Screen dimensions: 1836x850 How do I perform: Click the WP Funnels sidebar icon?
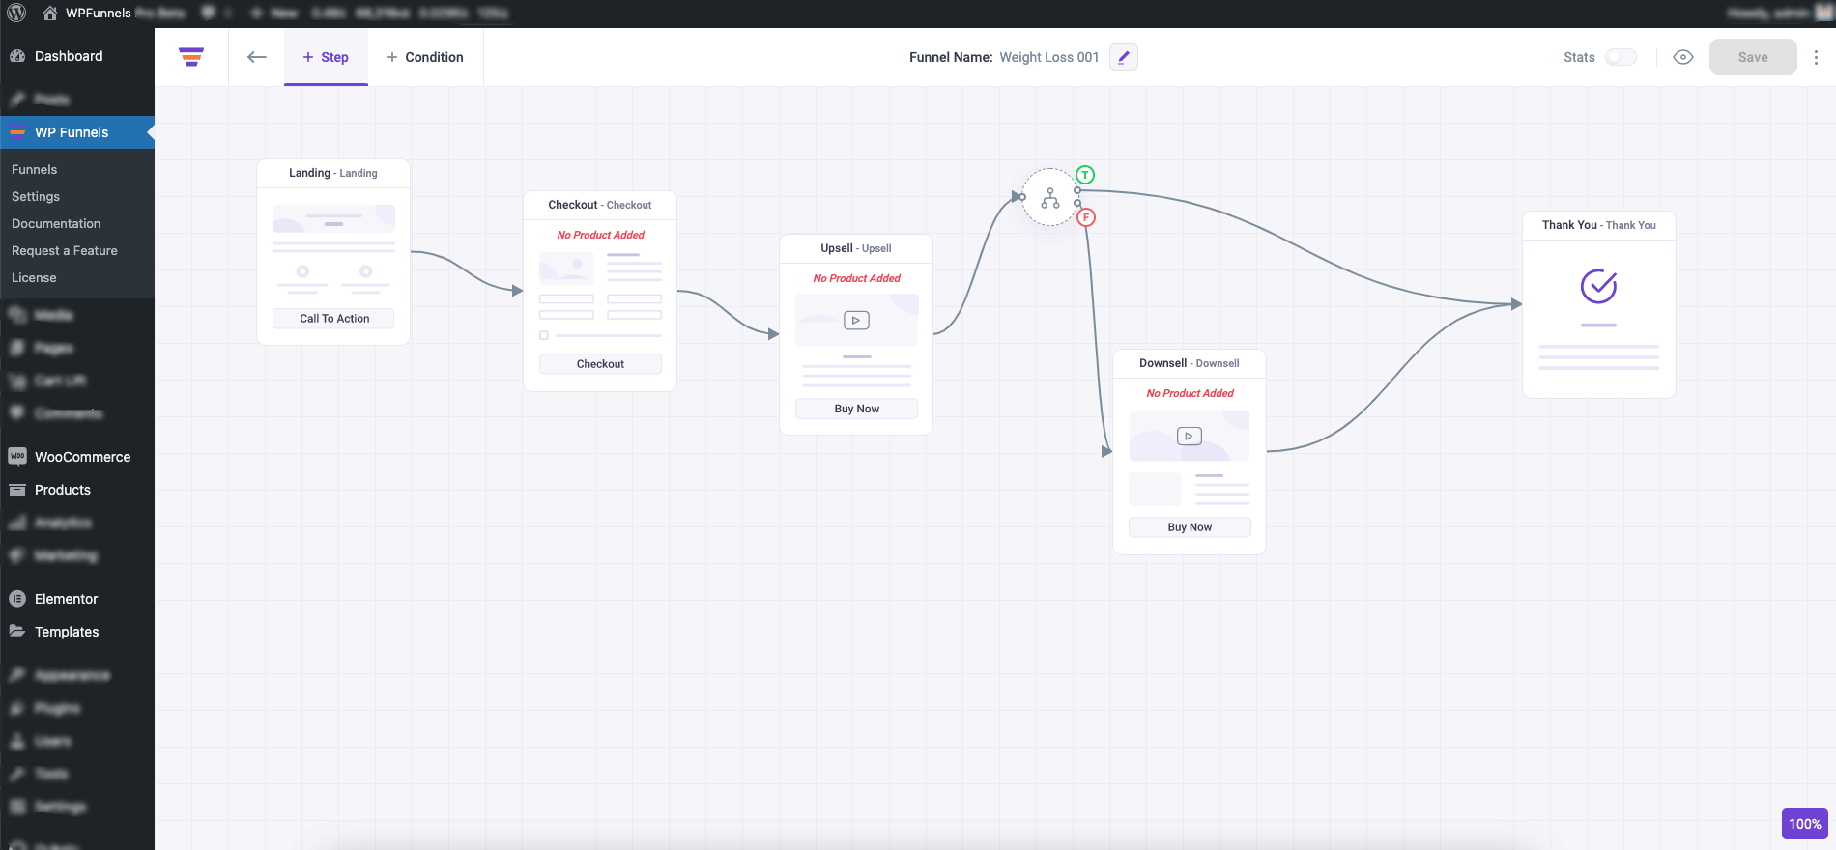pos(17,132)
